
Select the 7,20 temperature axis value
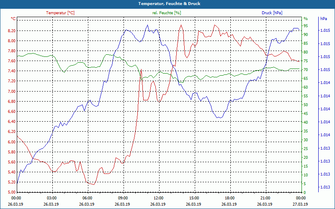tap(12, 81)
